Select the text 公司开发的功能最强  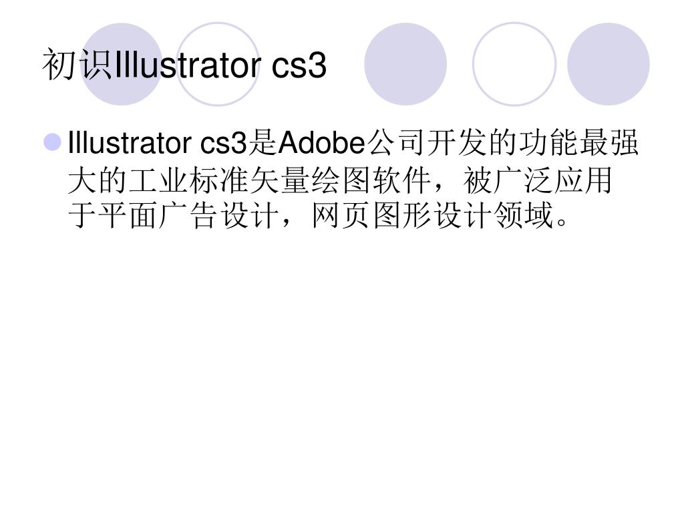click(x=502, y=143)
